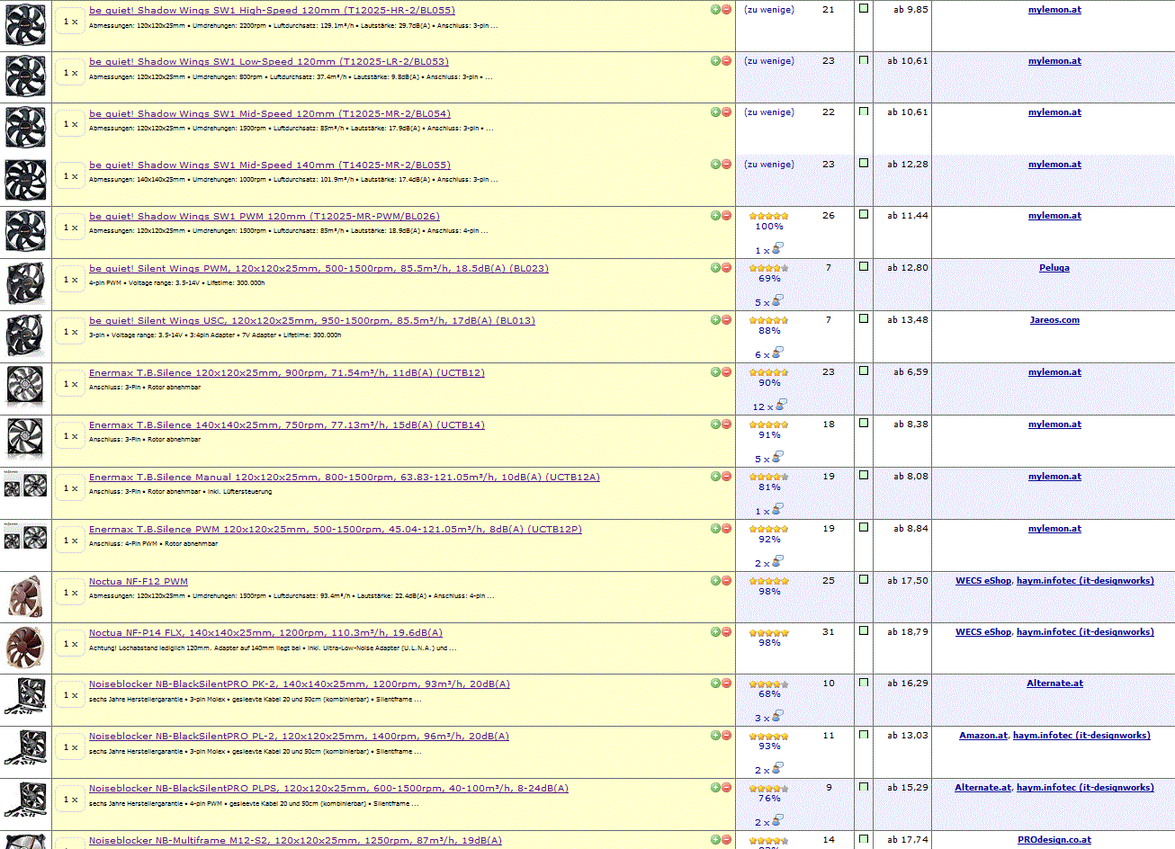The width and height of the screenshot is (1175, 849).
Task: Edit quantity field for Noiseblocker PL-2
Action: coord(70,747)
